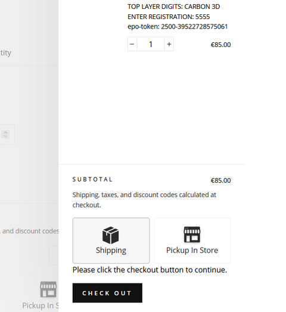Click the SUBTOTAL label
The width and height of the screenshot is (286, 312).
tap(92, 179)
